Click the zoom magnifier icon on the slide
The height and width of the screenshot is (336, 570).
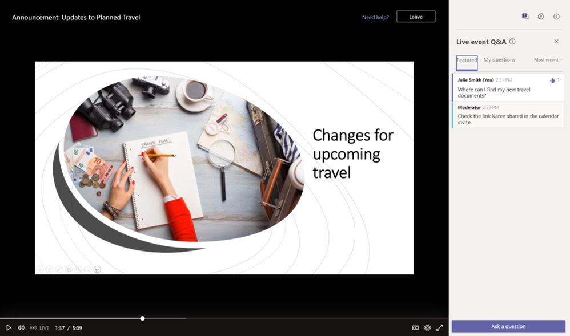pos(78,269)
